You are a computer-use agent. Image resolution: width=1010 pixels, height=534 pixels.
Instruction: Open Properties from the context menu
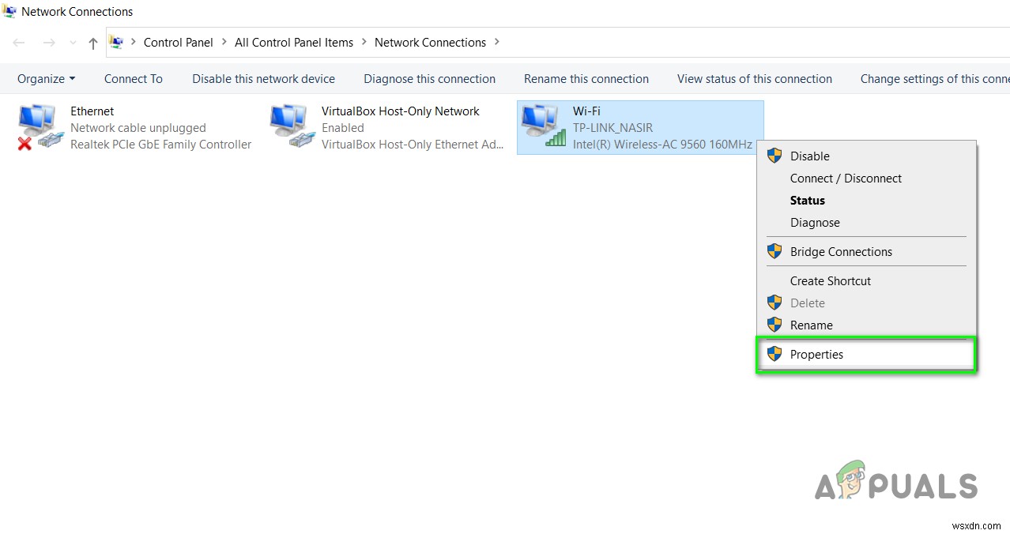coord(816,354)
